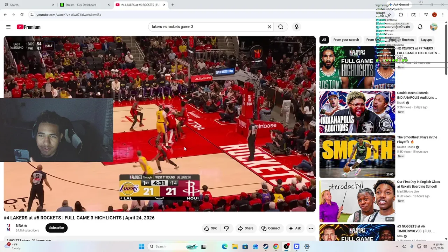Image resolution: width=448 pixels, height=252 pixels.
Task: Open Windows Start menu
Action: (141, 246)
